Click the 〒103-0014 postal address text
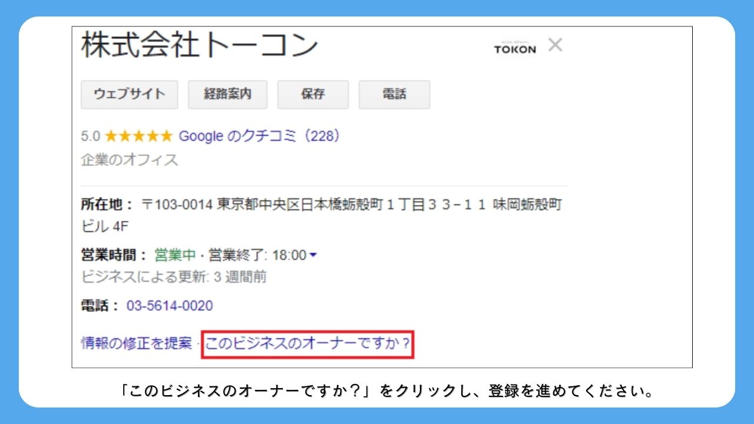 point(351,205)
